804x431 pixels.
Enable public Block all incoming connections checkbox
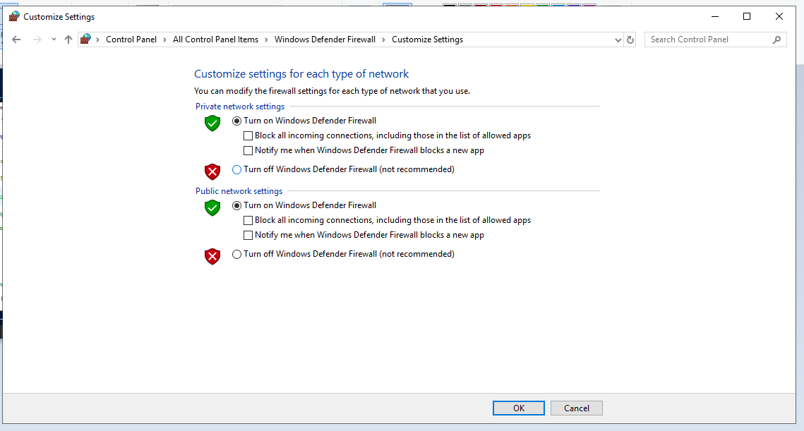248,220
